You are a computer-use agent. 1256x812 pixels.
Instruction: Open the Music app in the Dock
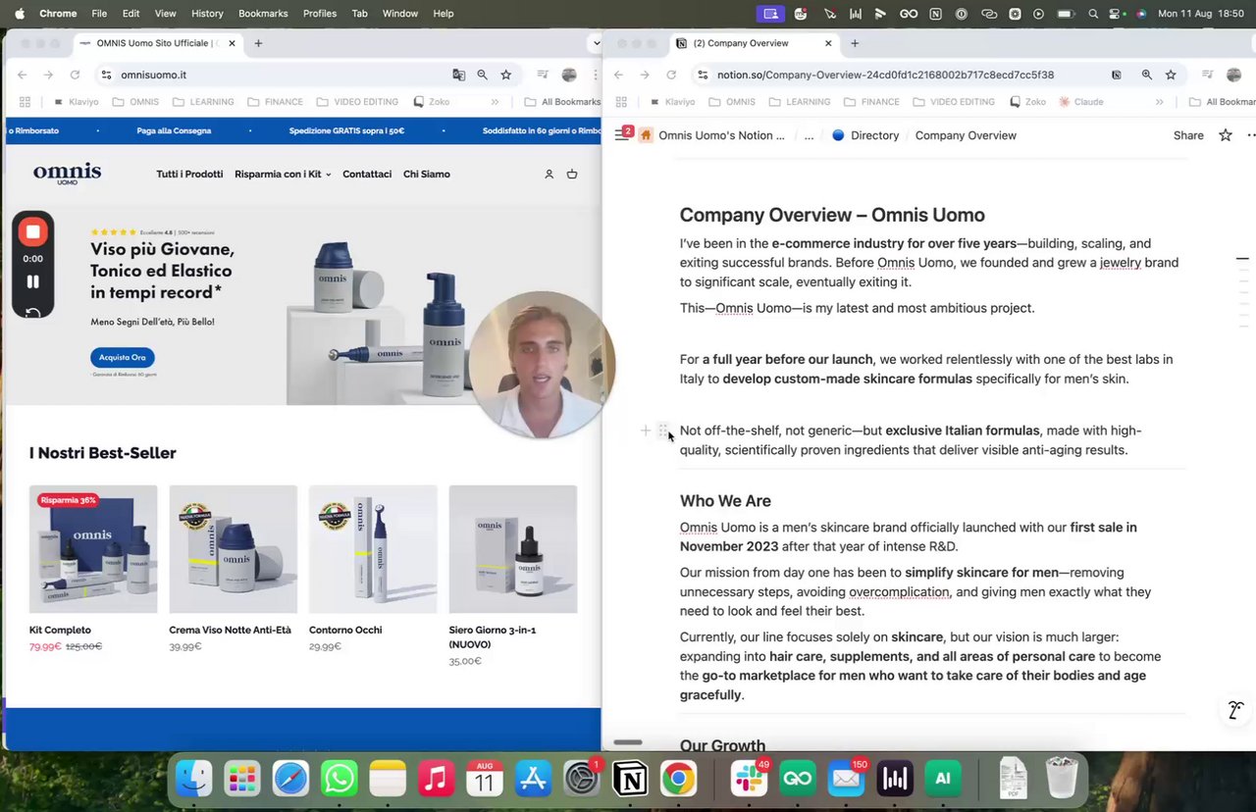pos(437,780)
